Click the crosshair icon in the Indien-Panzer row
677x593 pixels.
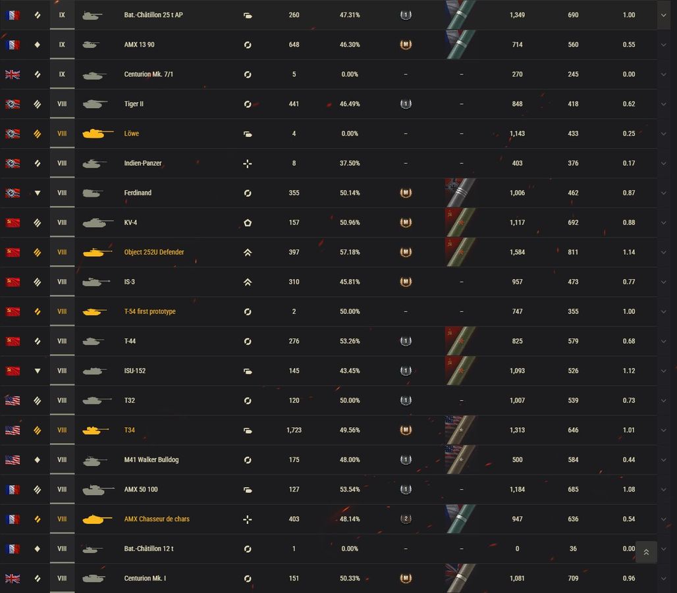(248, 164)
